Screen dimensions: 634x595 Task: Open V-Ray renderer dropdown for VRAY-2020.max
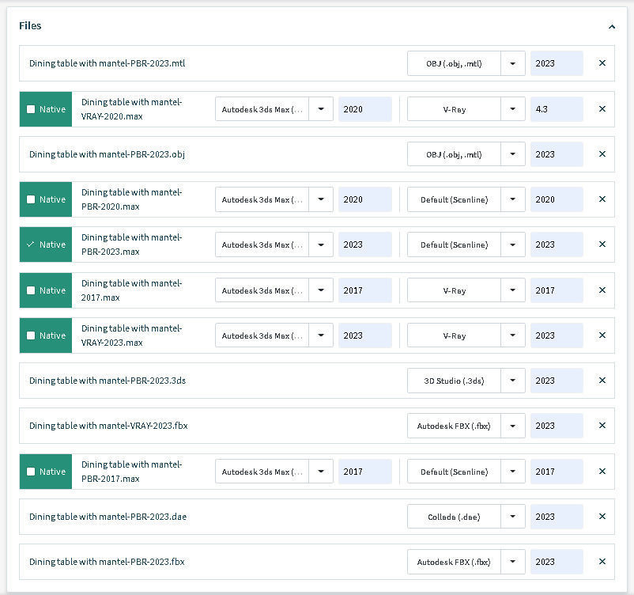[x=513, y=109]
